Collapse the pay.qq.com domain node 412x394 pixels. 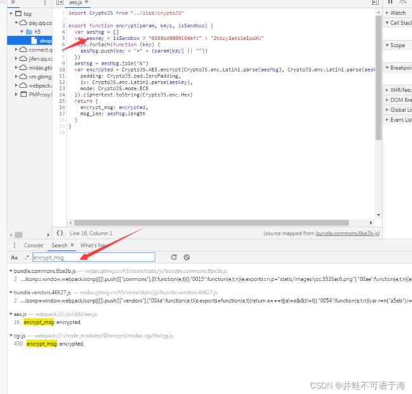tap(16, 23)
